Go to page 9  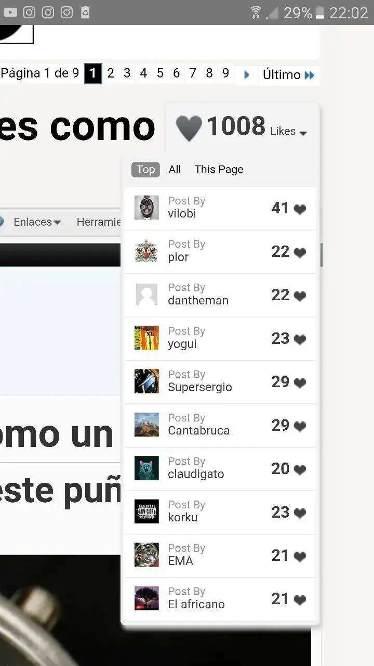point(225,73)
